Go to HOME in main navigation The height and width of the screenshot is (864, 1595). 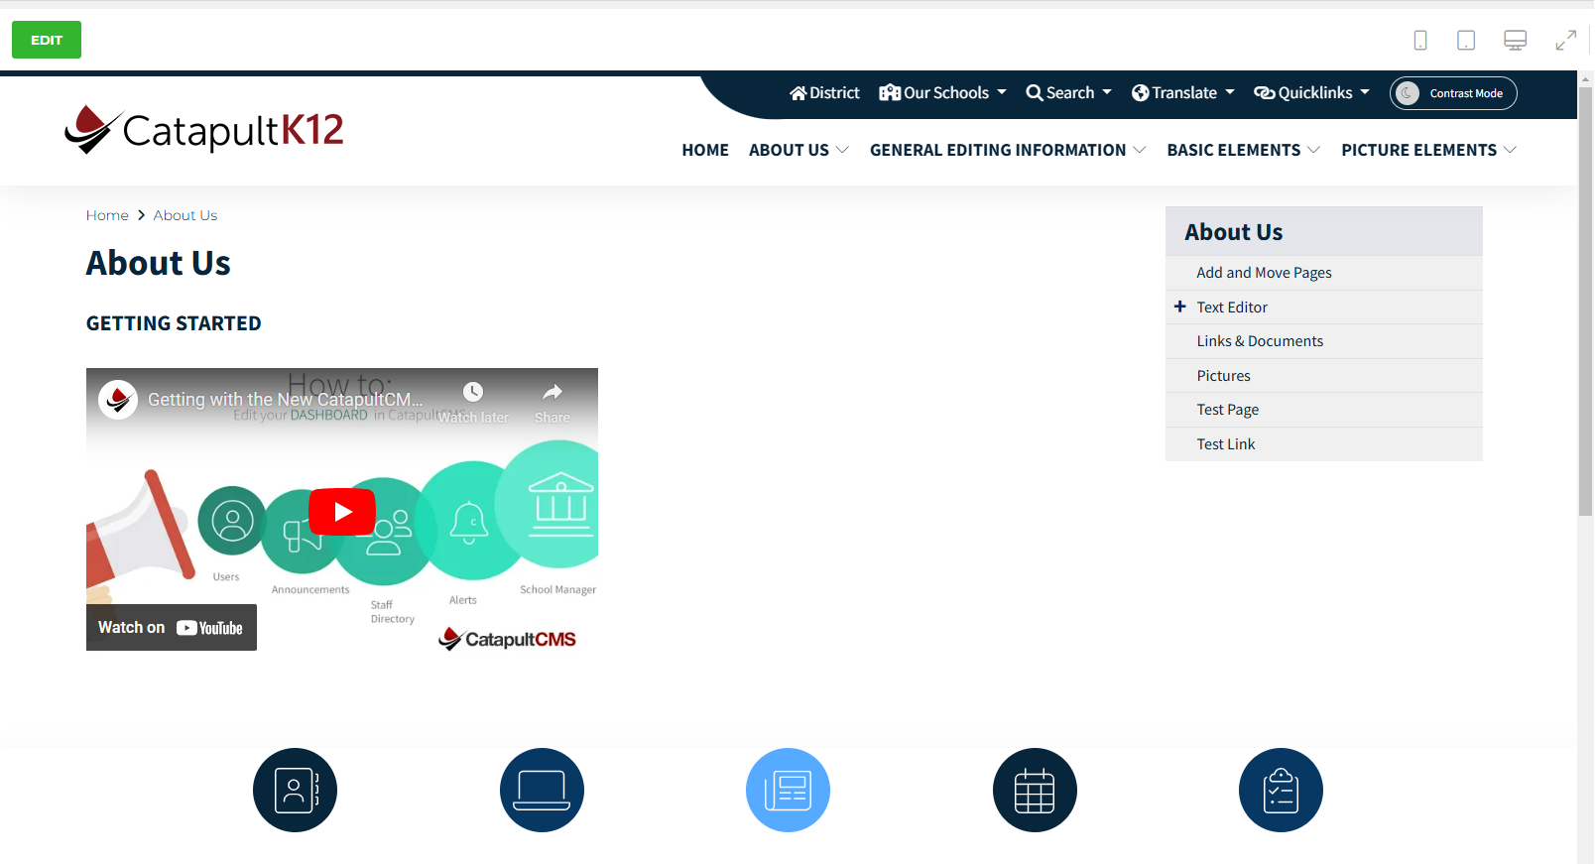705,150
